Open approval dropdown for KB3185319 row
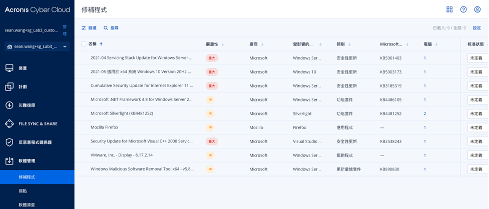The image size is (489, 209). (478, 85)
